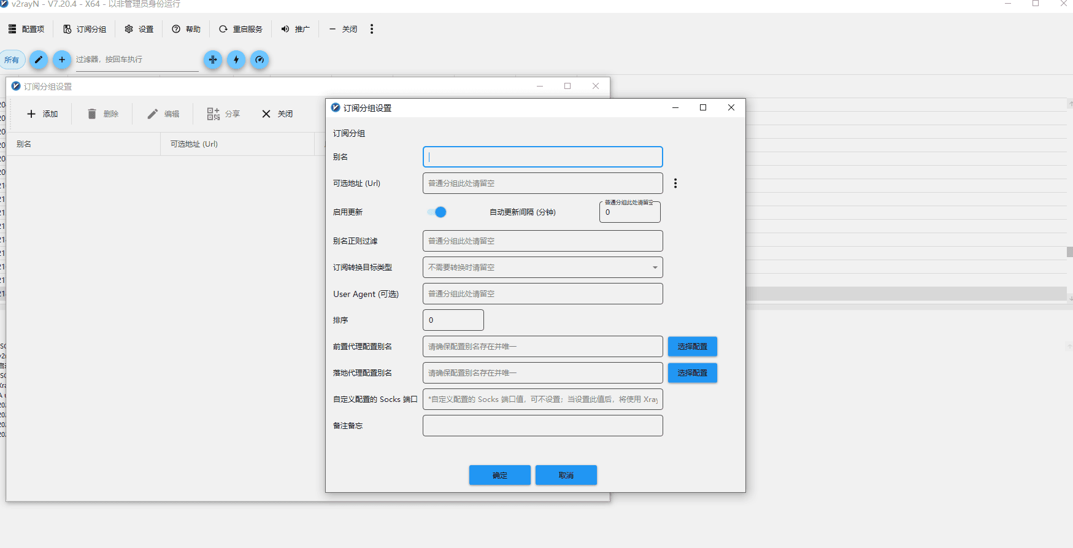Click the 确定 confirm button
The width and height of the screenshot is (1073, 548).
[x=500, y=475]
